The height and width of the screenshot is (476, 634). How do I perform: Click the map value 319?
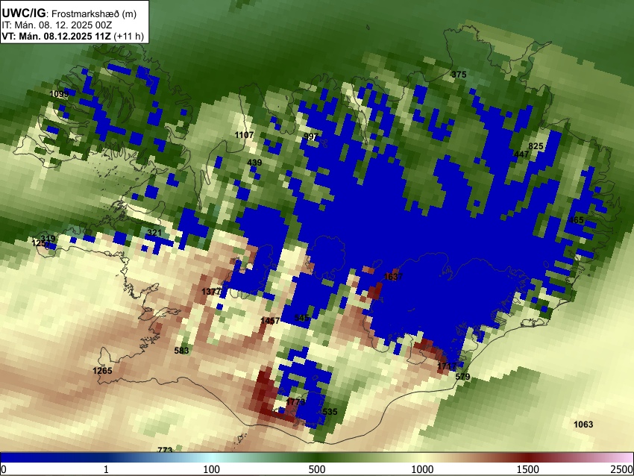(x=48, y=239)
